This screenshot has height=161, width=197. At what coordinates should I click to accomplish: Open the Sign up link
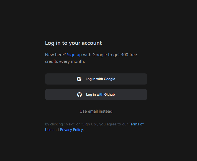point(74,55)
